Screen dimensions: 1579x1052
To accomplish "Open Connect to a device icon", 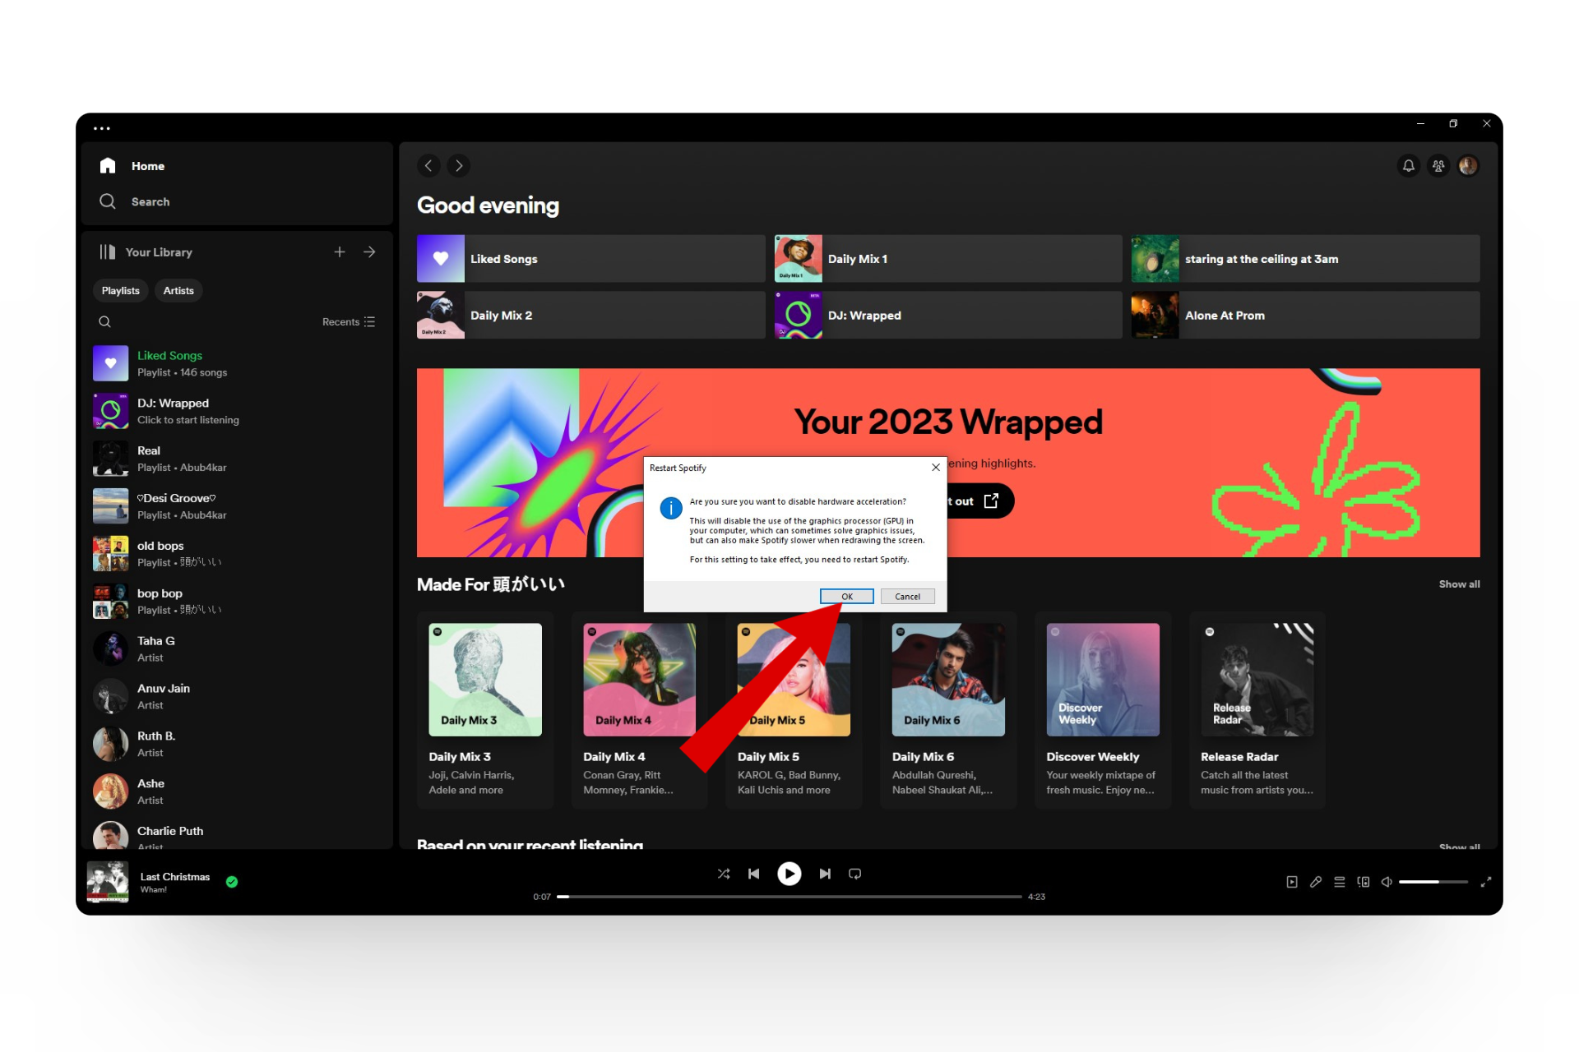I will click(x=1364, y=882).
